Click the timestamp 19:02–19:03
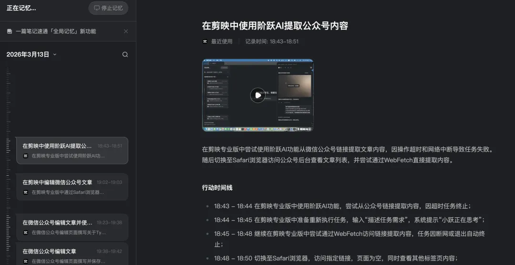This screenshot has height=265, width=515. pos(109,182)
